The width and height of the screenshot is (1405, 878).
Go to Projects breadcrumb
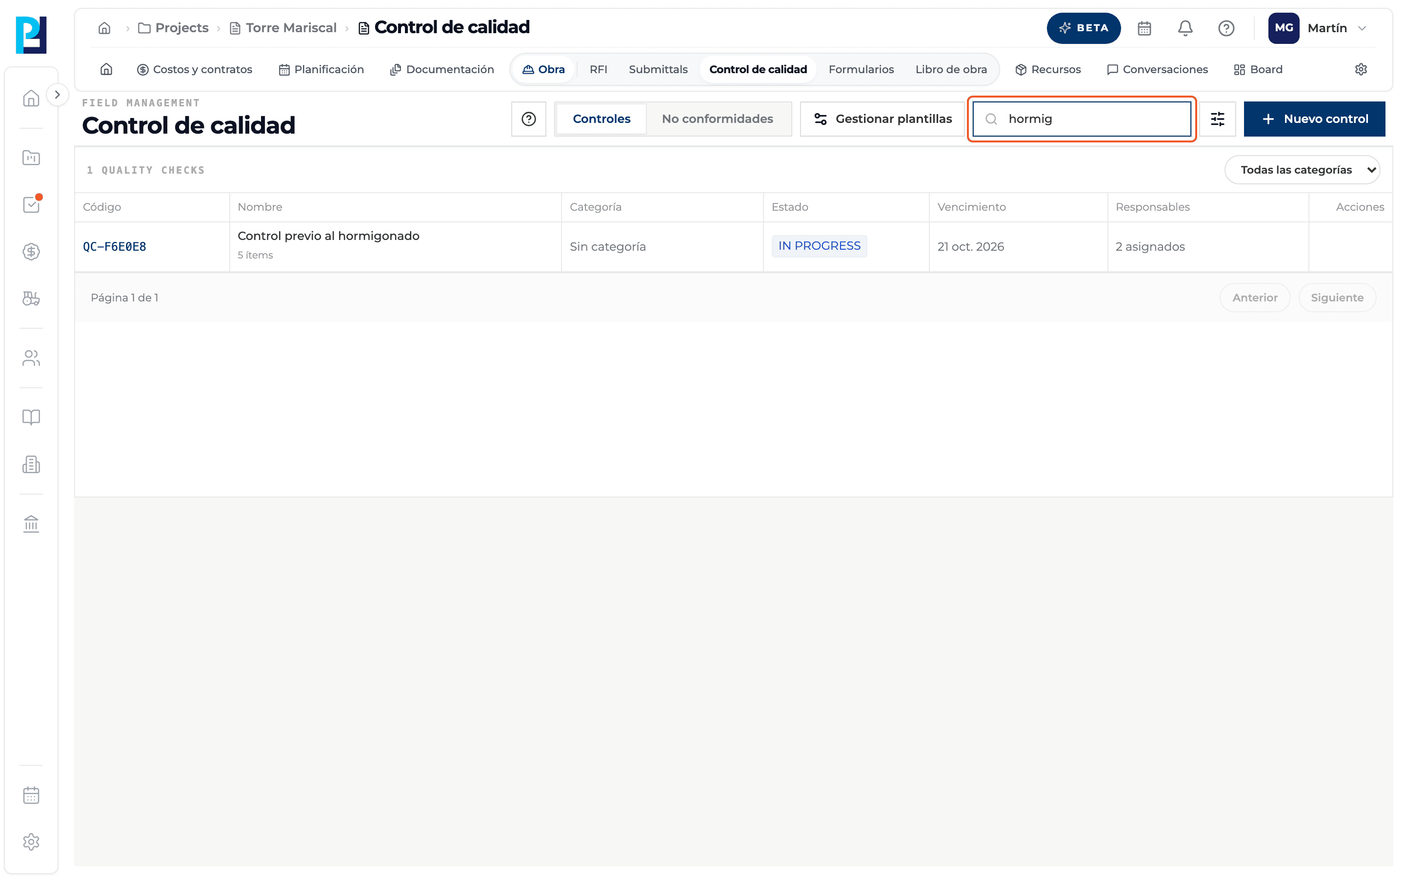174,28
